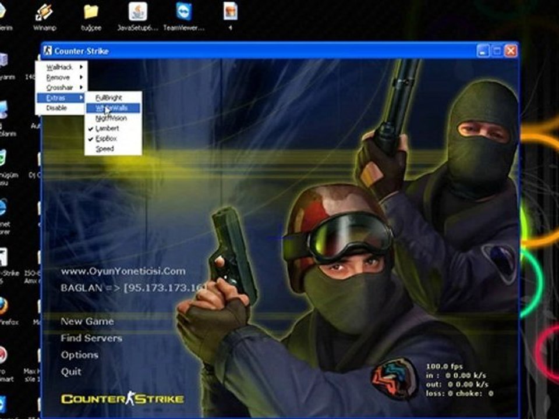Enable the FullBright option
The height and width of the screenshot is (419, 559).
pos(114,98)
